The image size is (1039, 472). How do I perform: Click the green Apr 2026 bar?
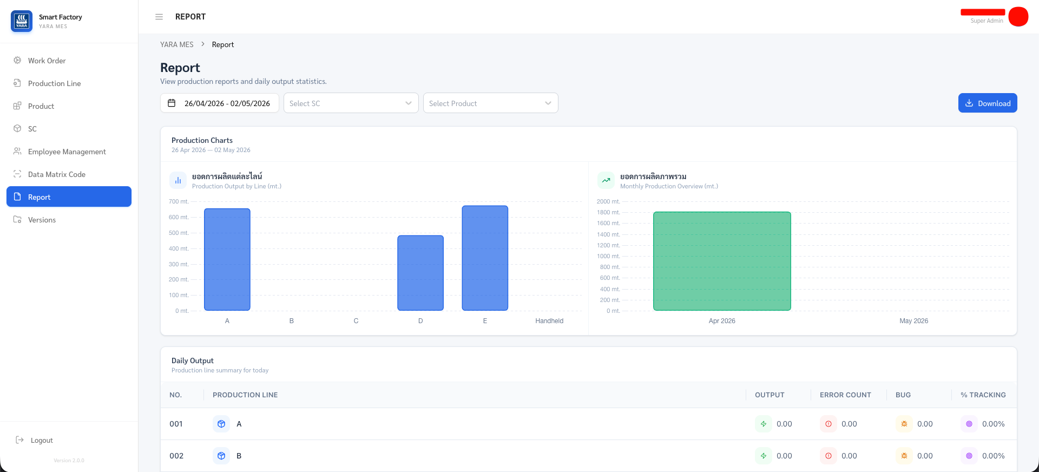[x=722, y=261]
